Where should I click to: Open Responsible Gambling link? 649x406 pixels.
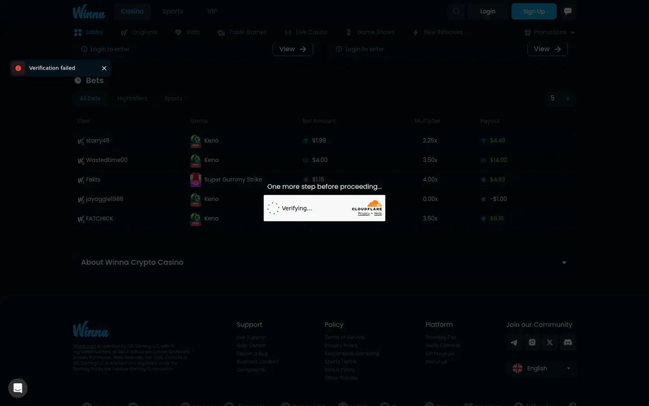pos(352,354)
